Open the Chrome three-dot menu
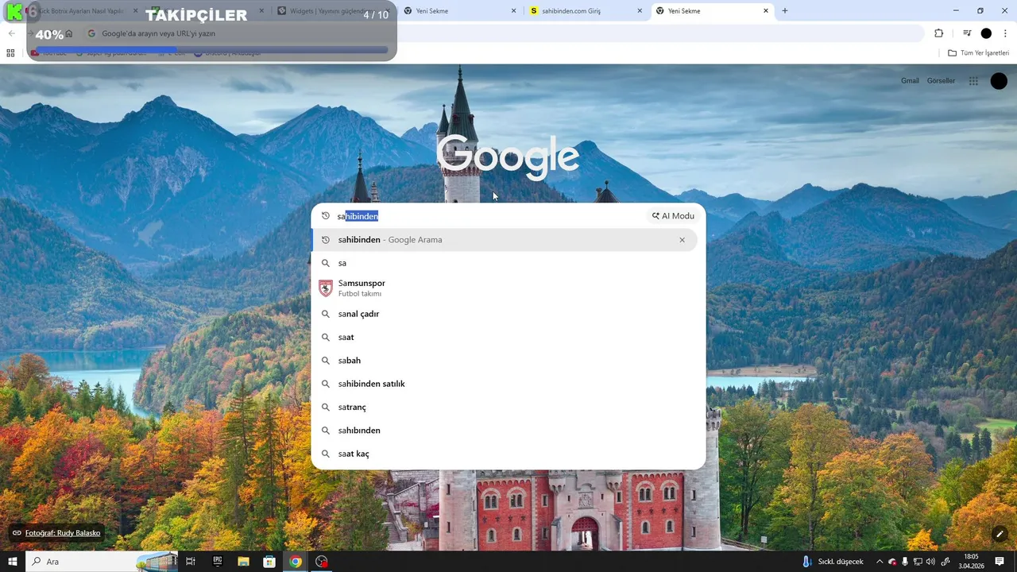1017x572 pixels. pos(1006,33)
